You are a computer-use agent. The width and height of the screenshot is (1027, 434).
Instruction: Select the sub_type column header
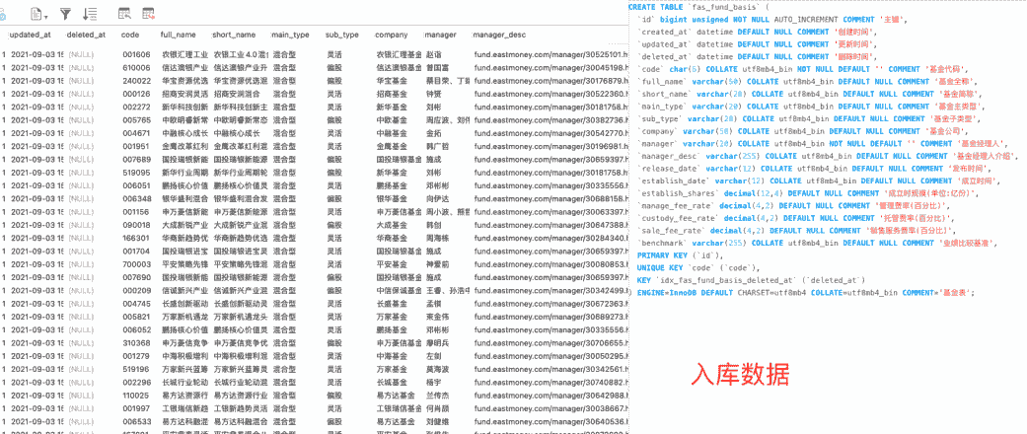click(342, 35)
